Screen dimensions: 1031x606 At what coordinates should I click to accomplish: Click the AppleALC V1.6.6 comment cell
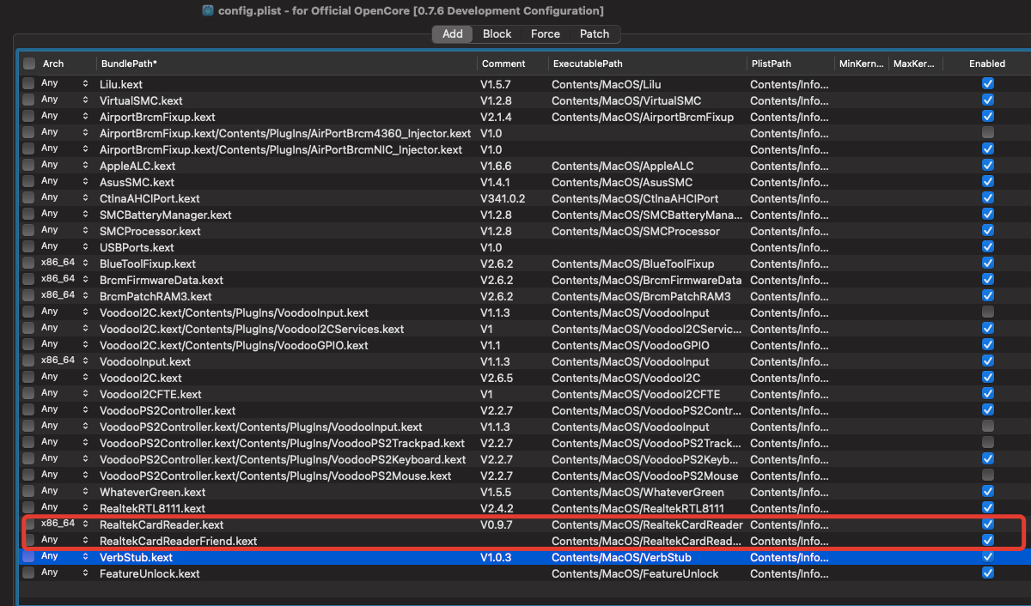(496, 166)
